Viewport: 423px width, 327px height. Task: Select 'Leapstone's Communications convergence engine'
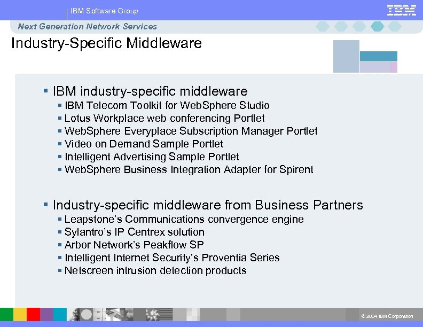pyautogui.click(x=184, y=220)
